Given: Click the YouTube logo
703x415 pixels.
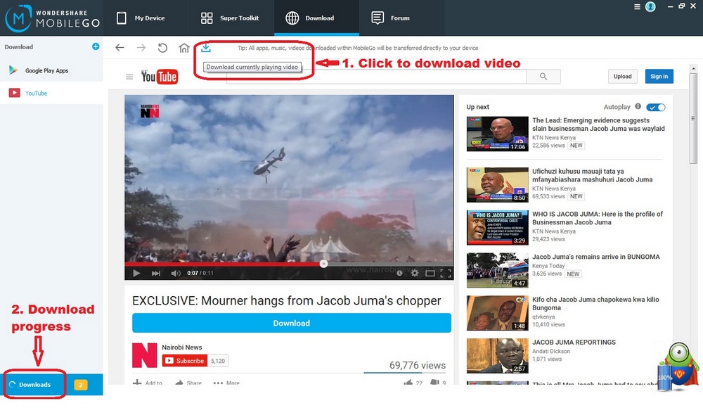Looking at the screenshot, I should click(160, 76).
